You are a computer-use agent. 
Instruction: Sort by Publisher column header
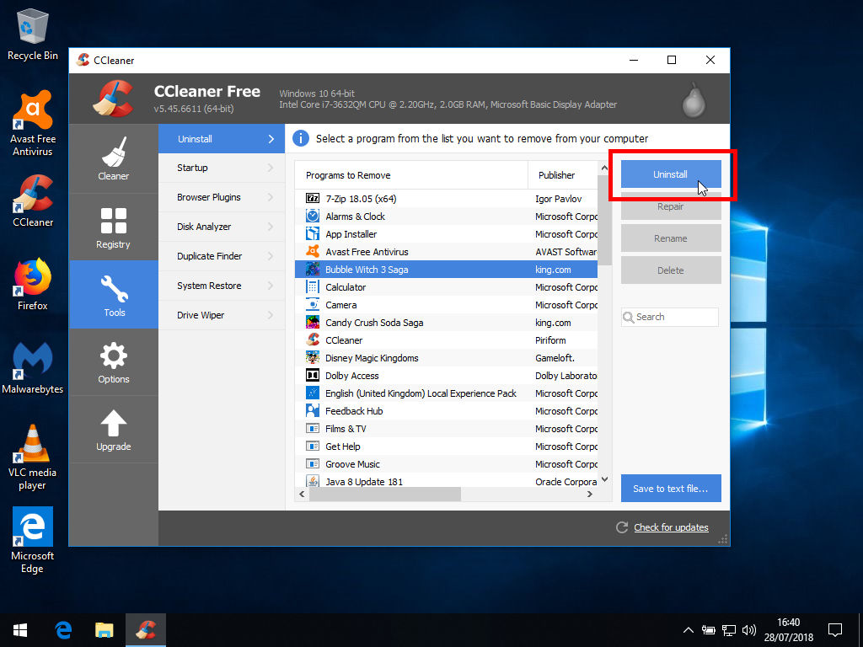[x=562, y=175]
